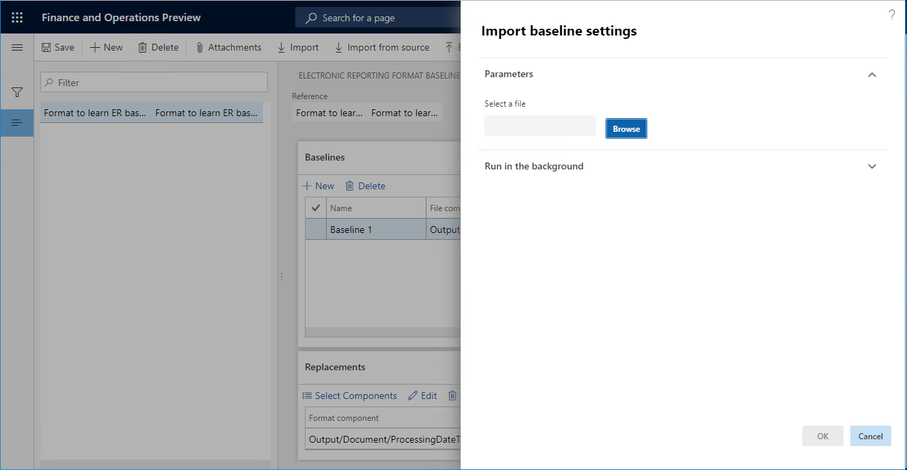This screenshot has width=907, height=470.
Task: Focus the Search for a page box
Action: [x=378, y=18]
